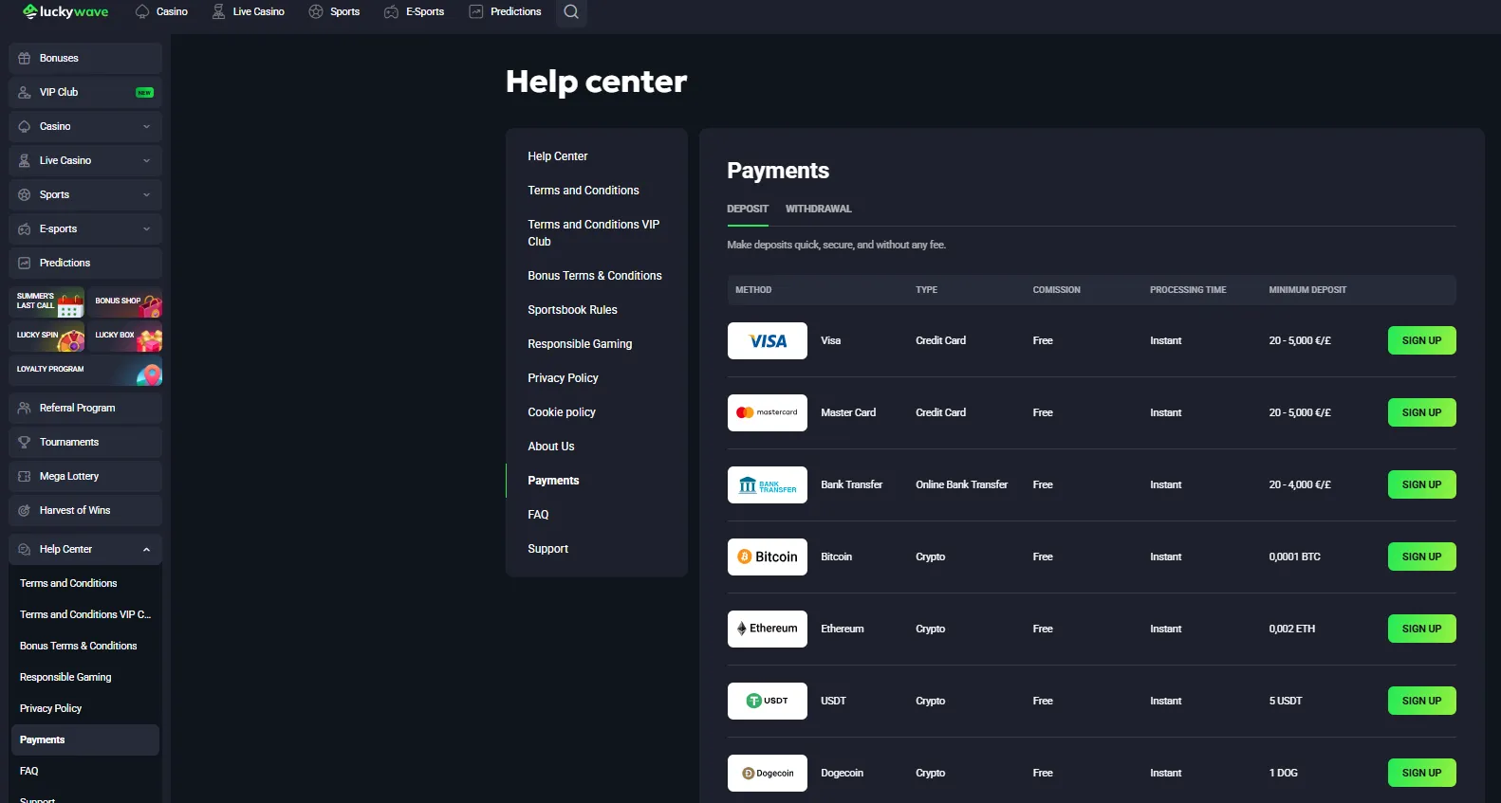
Task: Click the Tournaments trophy icon
Action: (x=25, y=442)
